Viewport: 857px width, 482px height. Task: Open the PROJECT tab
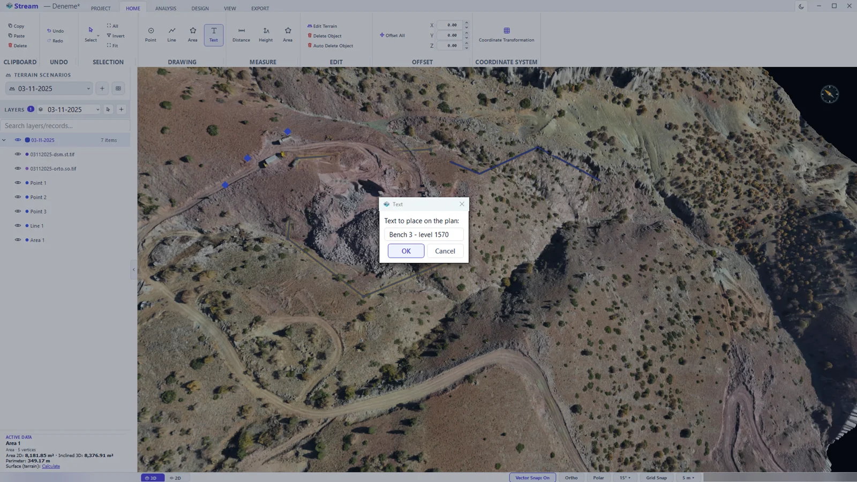tap(101, 8)
